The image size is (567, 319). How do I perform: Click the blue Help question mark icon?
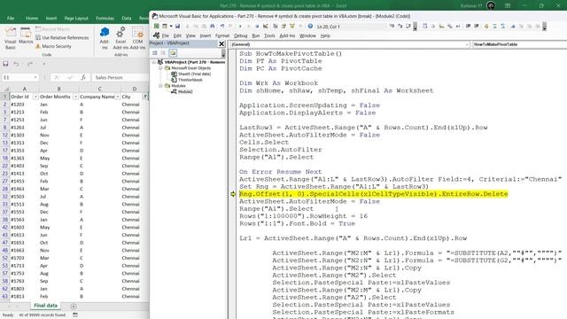[x=310, y=27]
